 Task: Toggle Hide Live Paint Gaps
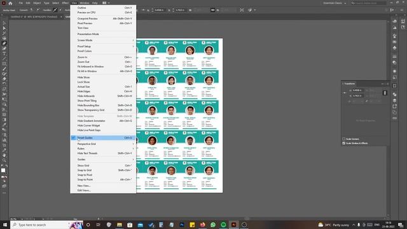click(103, 130)
